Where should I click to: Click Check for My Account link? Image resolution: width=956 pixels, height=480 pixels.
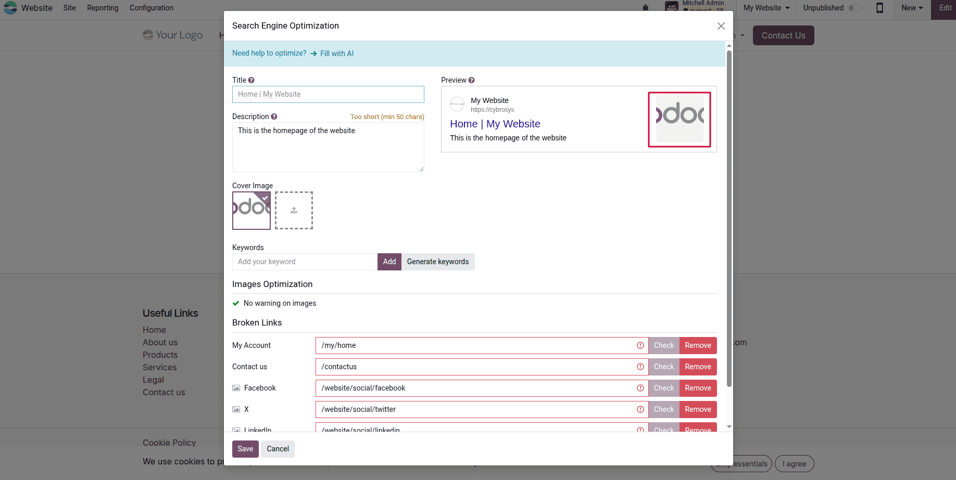click(664, 345)
